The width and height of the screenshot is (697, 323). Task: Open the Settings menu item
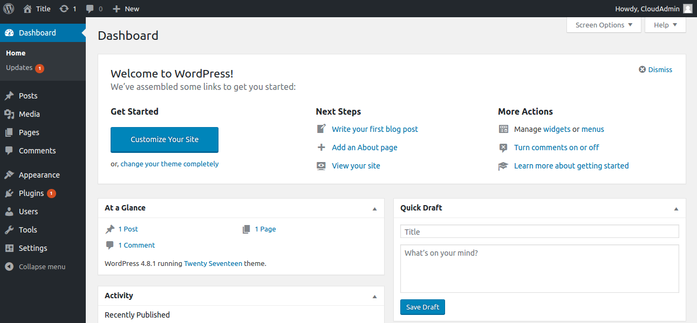pyautogui.click(x=33, y=248)
